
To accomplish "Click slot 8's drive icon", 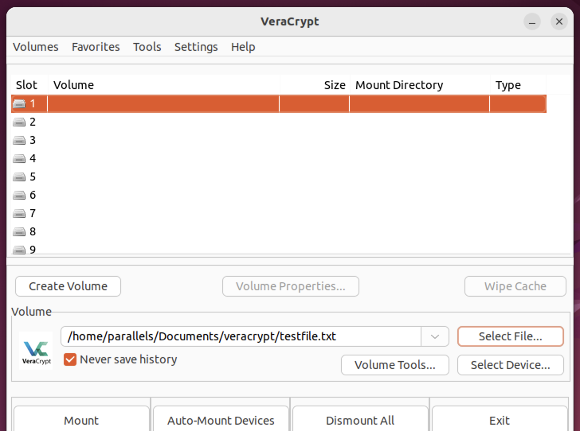I will click(19, 231).
